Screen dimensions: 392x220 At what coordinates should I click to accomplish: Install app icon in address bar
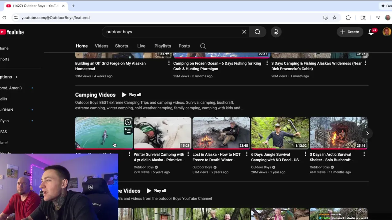[326, 18]
